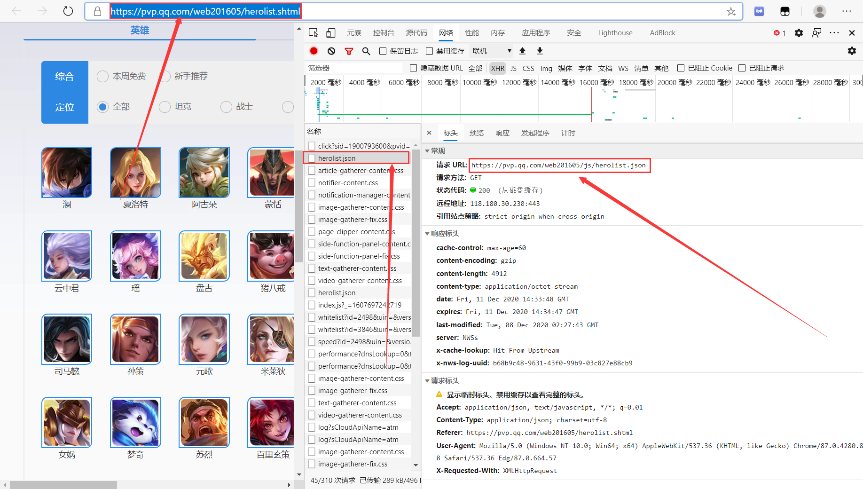Select 坦克 radio button
This screenshot has width=863, height=489.
point(165,107)
